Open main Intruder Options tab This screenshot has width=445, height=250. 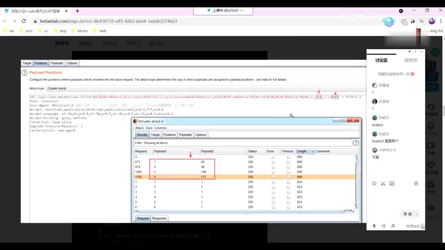coord(72,63)
